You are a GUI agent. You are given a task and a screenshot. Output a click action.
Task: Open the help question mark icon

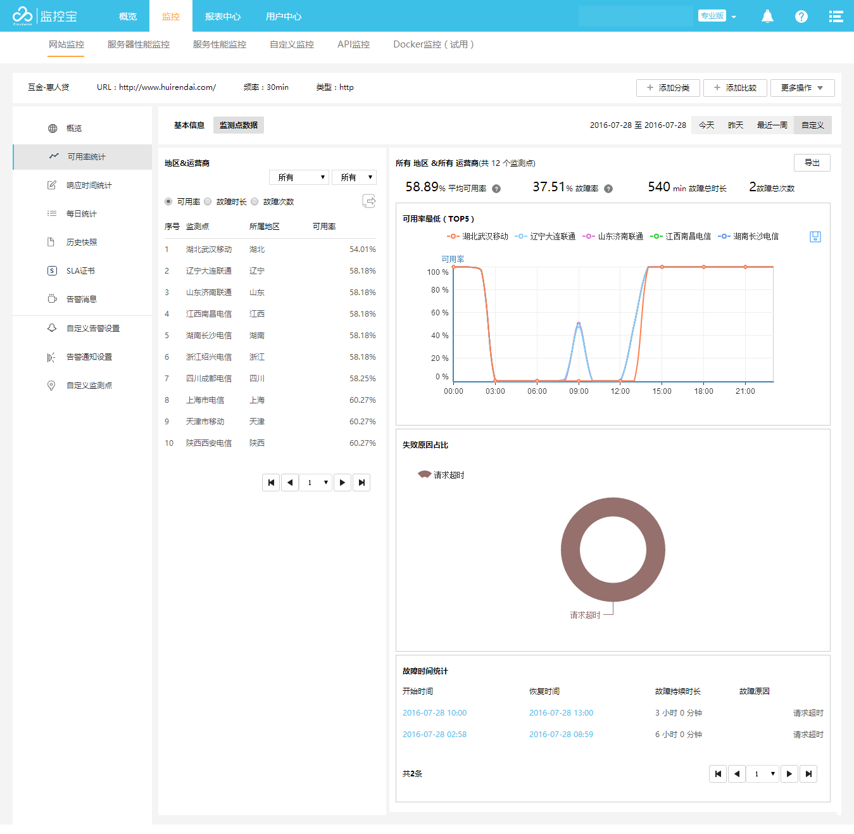[801, 16]
